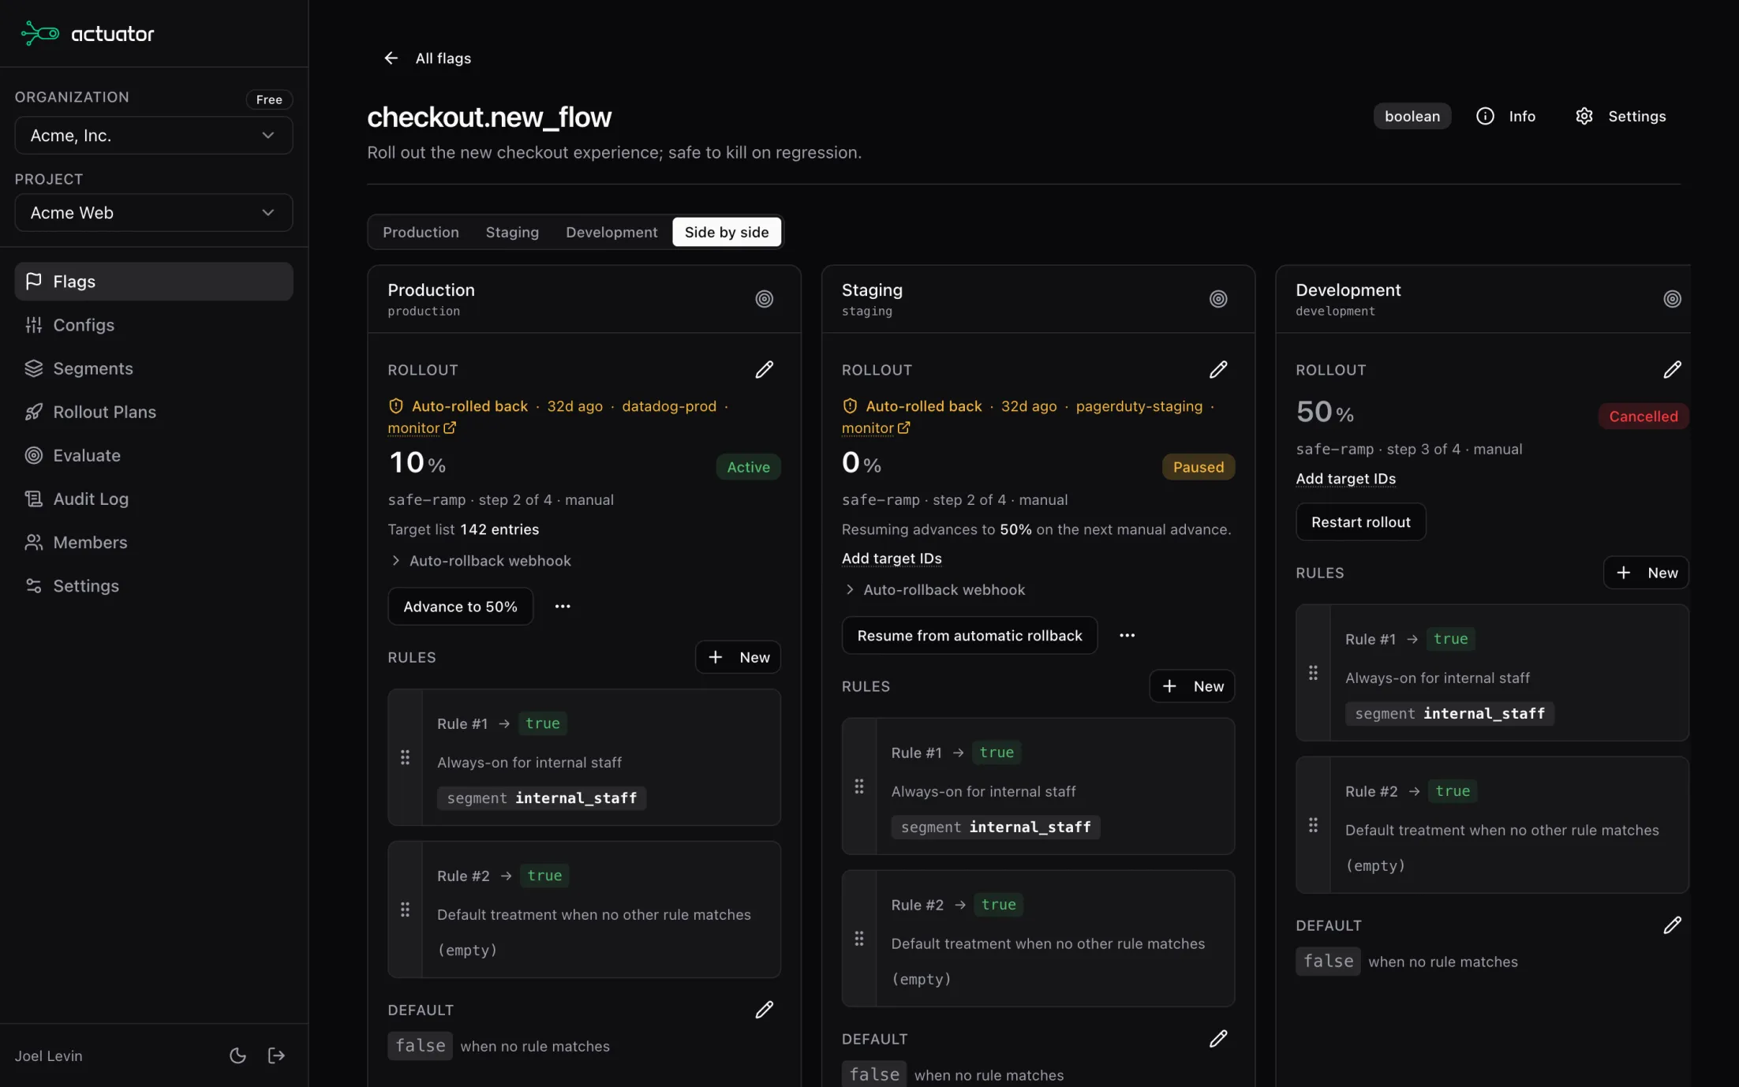Viewport: 1739px width, 1087px height.
Task: Edit the Production rollout with pencil icon
Action: point(764,369)
